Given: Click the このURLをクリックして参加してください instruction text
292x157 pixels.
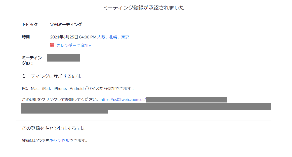Looking at the screenshot, I should (x=61, y=100).
